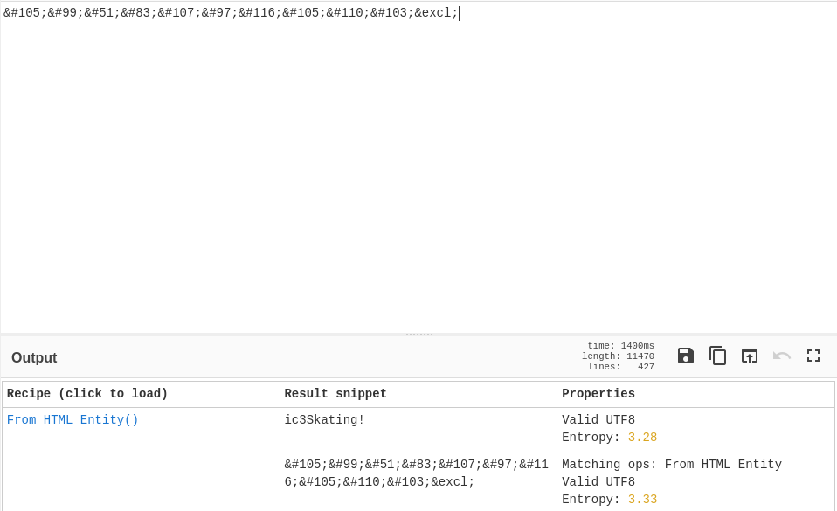Click the "ic3Skating!" result snippet
This screenshot has width=837, height=511.
tap(324, 420)
